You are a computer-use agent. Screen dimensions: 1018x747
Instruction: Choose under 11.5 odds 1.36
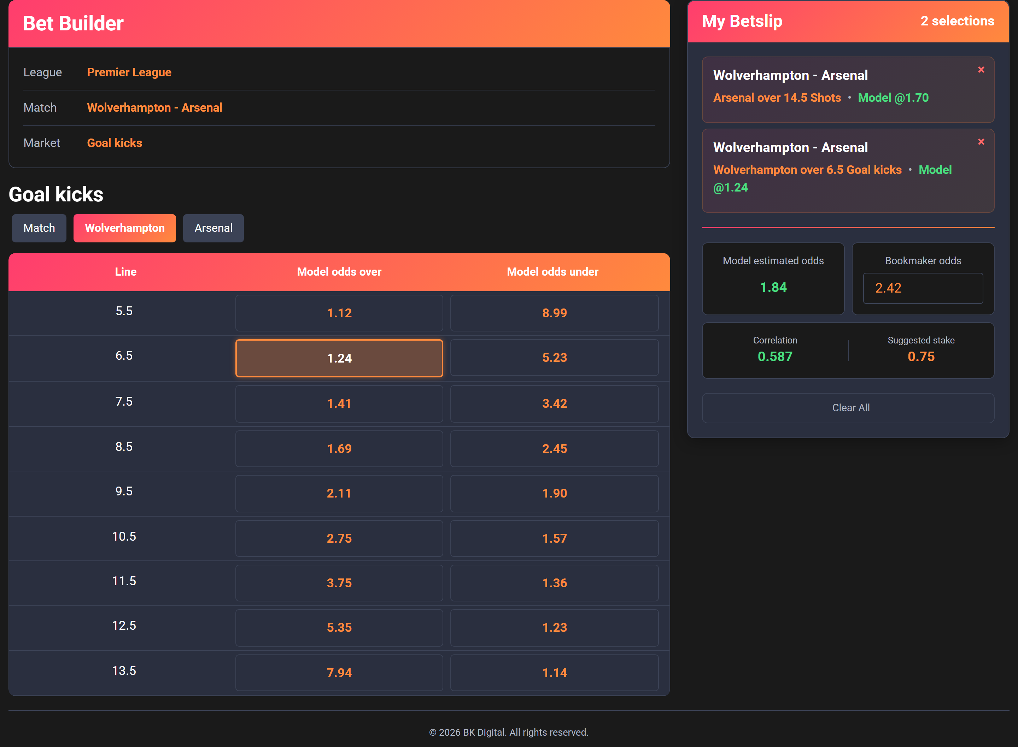coord(555,583)
